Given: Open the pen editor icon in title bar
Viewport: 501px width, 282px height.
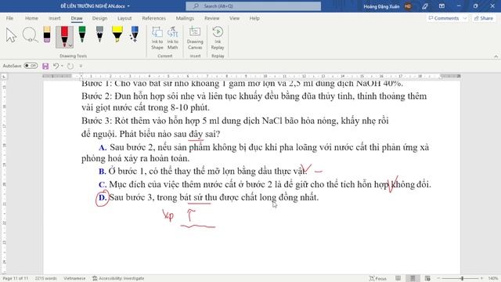Looking at the screenshot, I should pyautogui.click(x=424, y=6).
